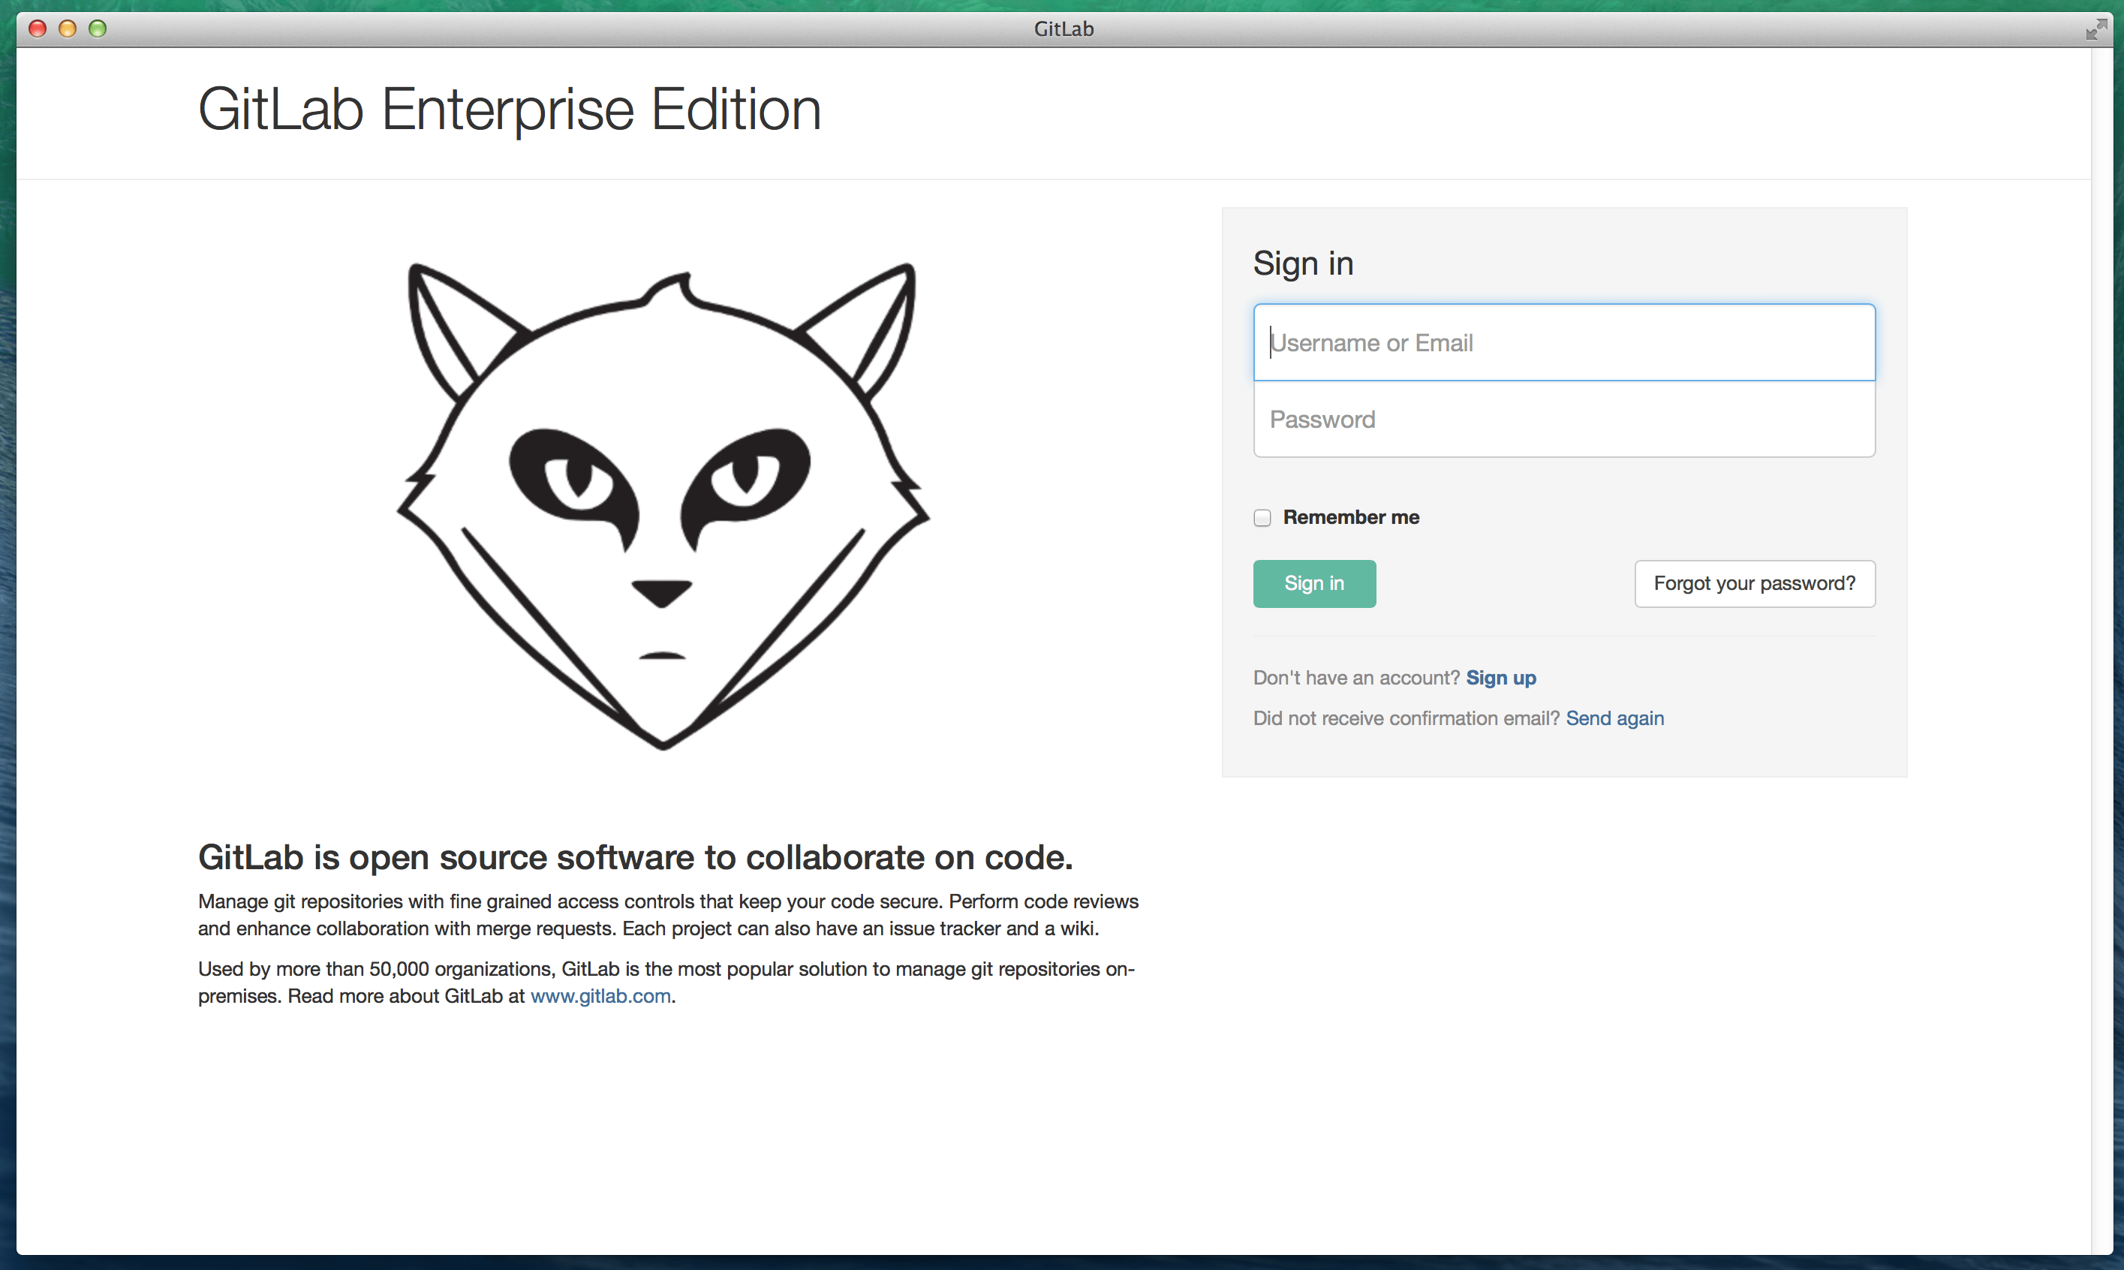Zoom window using green button
Screen dimensions: 2124x1270
click(98, 29)
